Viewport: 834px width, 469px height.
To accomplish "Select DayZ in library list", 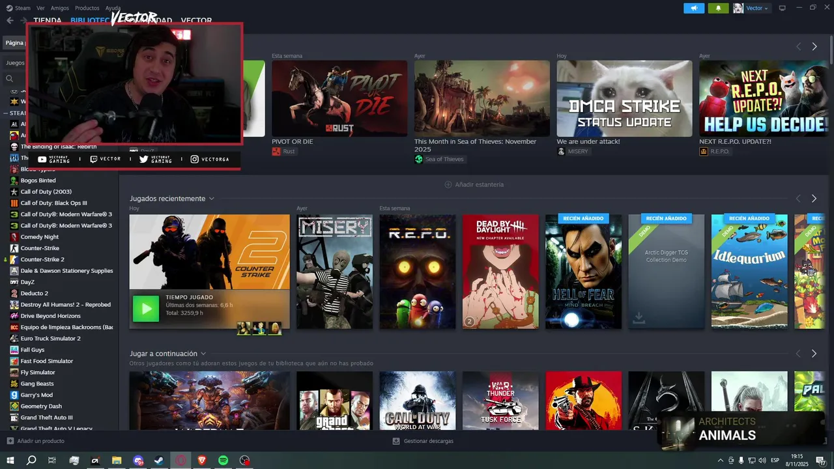I will (27, 282).
